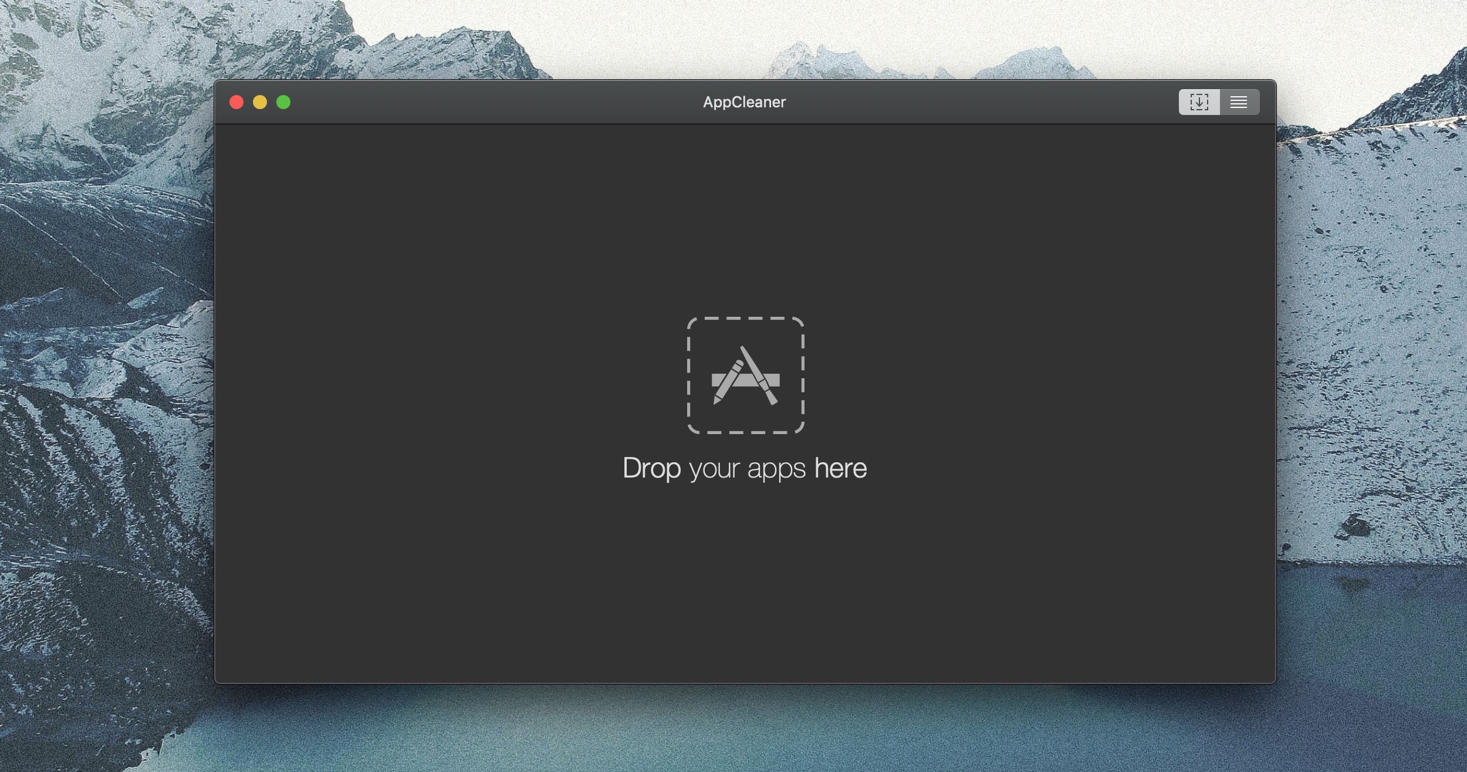Screen dimensions: 1467x772
Task: Minimize AppCleaner using the yellow button
Action: pyautogui.click(x=260, y=103)
